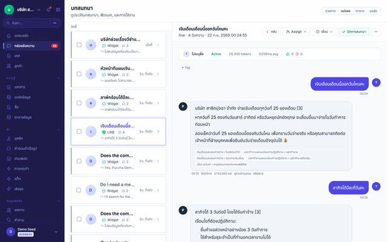Select ลูกค้า customers menu label
Screen dimensions: 387x242
(18, 66)
